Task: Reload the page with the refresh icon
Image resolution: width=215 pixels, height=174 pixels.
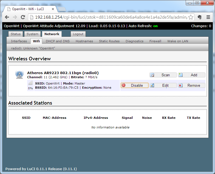Action: [23, 17]
